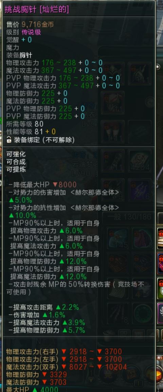Viewport: 163px width, 392px height.
Task: Select the inventory item with count 145
Action: pyautogui.click(x=117, y=238)
